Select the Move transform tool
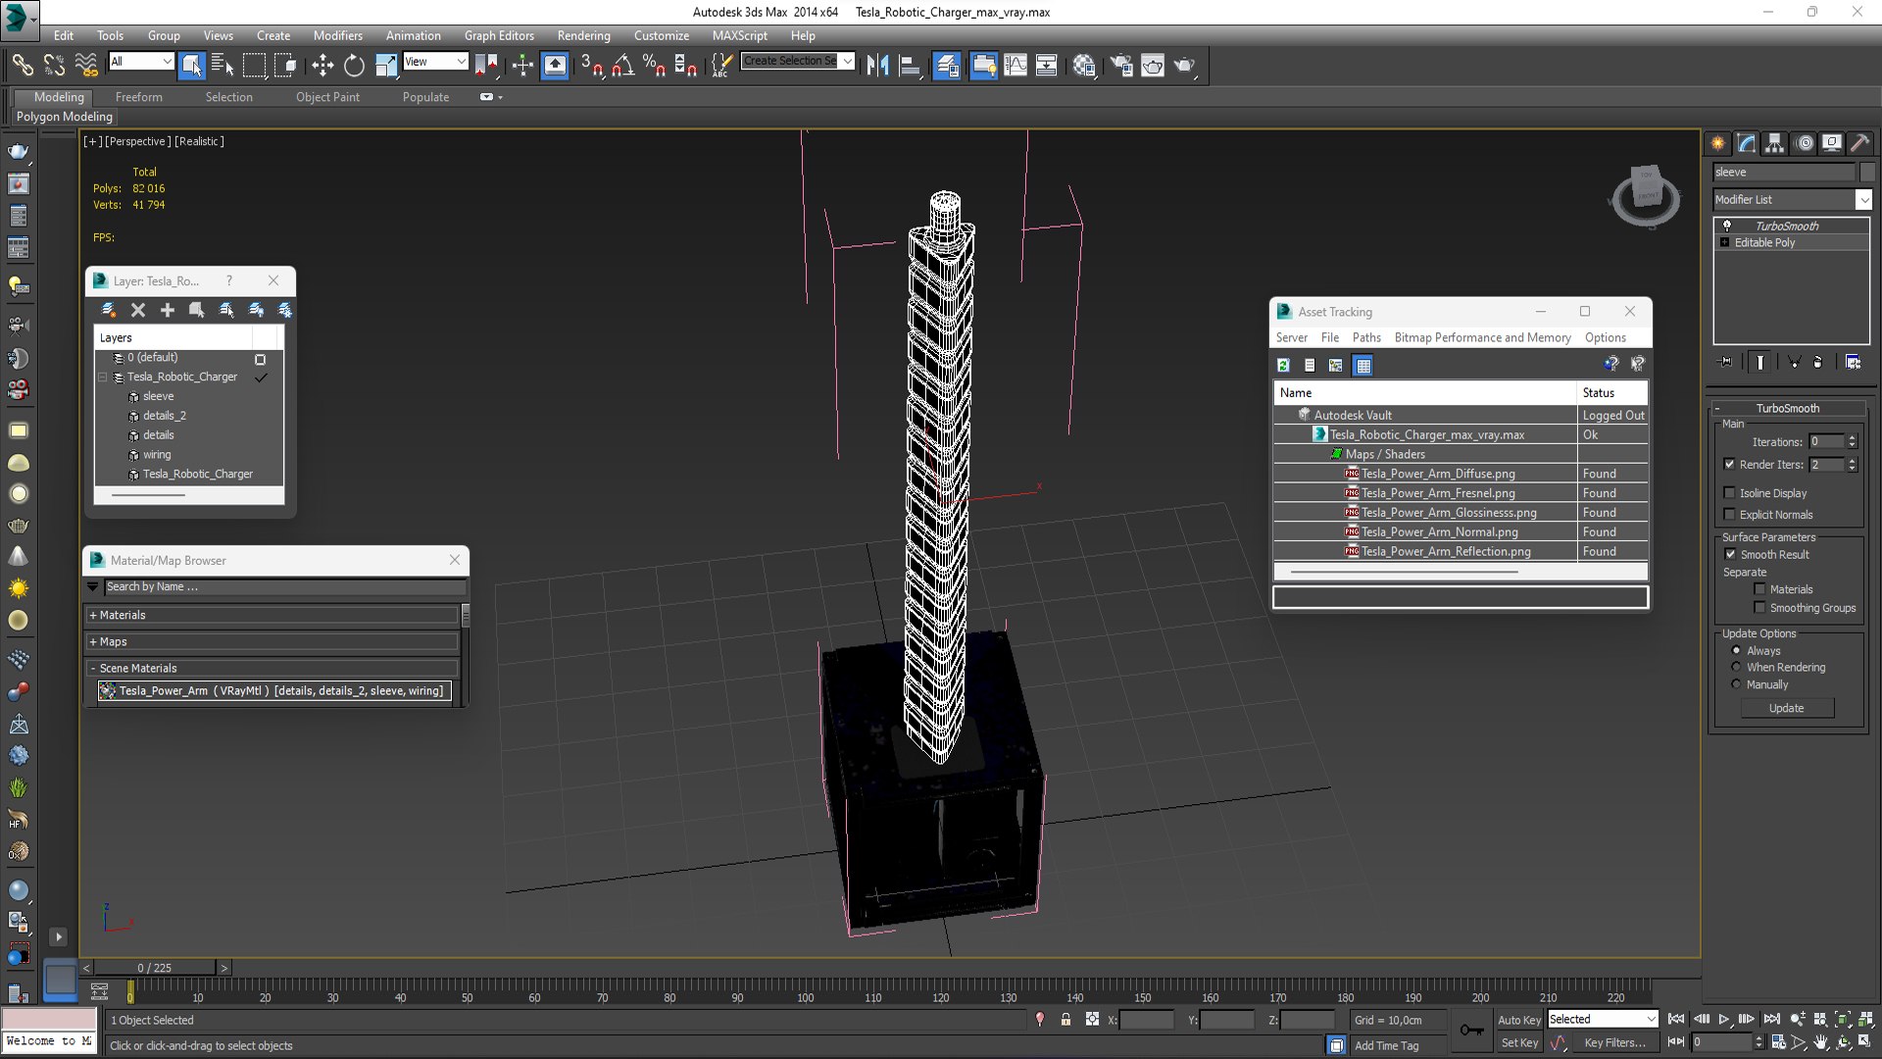1882x1059 pixels. tap(322, 66)
